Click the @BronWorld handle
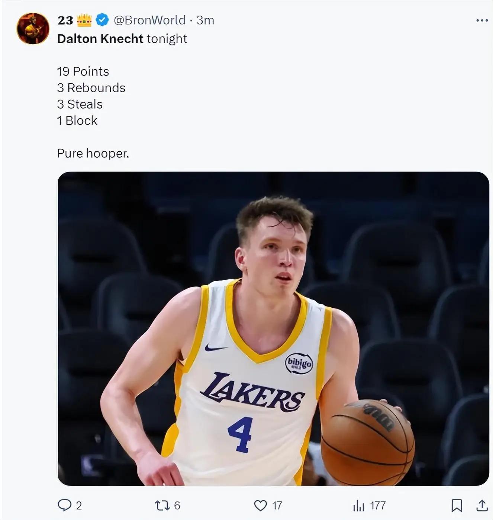Viewport: 493px width, 520px height. tap(149, 20)
